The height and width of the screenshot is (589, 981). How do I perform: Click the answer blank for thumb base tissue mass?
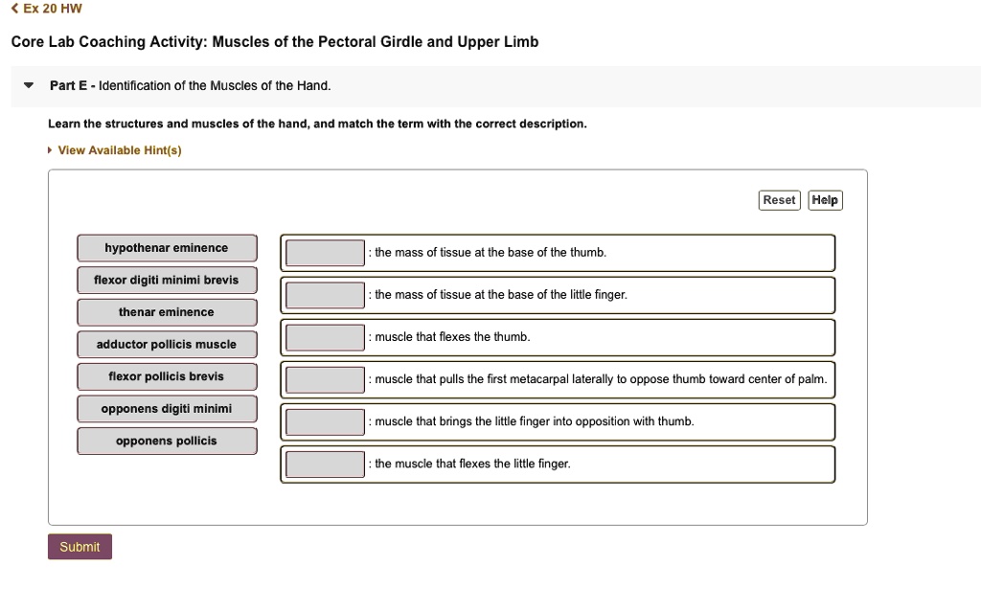(324, 252)
